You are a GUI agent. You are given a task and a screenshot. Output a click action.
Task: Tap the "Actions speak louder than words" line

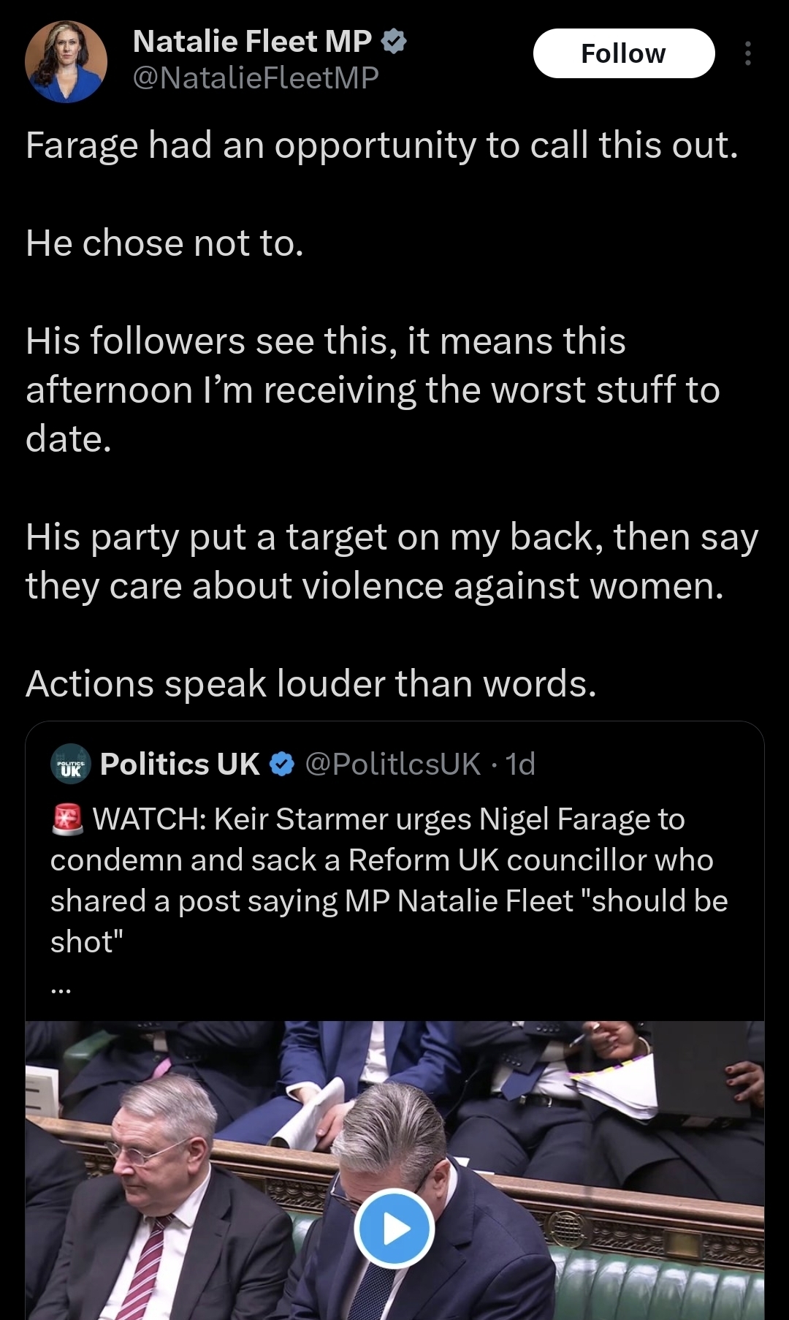311,684
